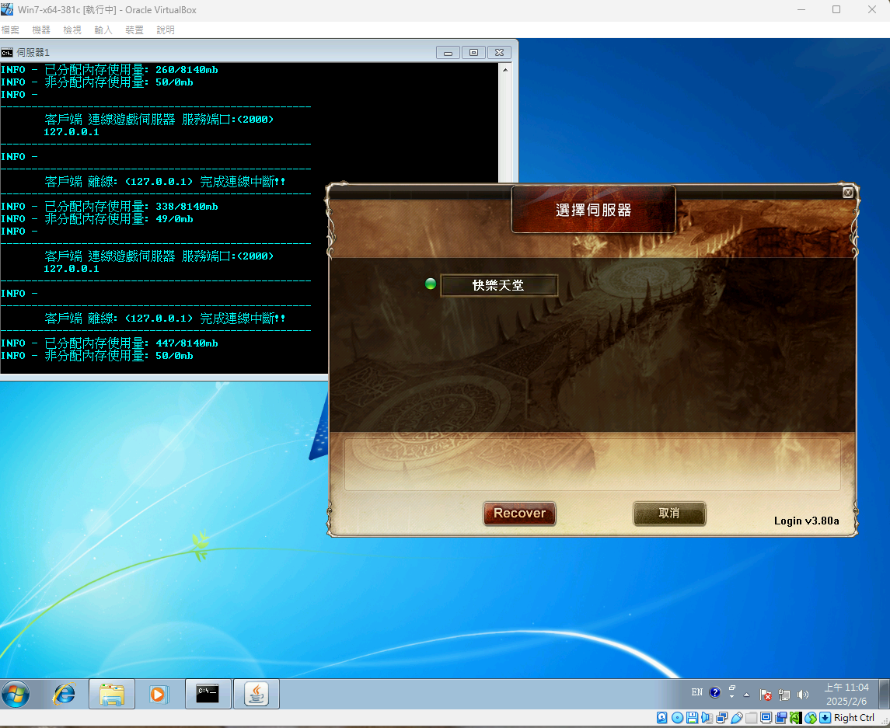890x728 pixels.
Task: Click VirtualBox network adapters status icon
Action: pyautogui.click(x=721, y=718)
